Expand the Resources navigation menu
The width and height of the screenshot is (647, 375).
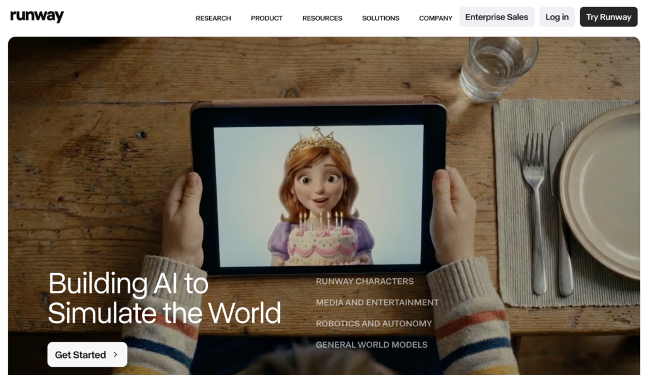(x=322, y=18)
